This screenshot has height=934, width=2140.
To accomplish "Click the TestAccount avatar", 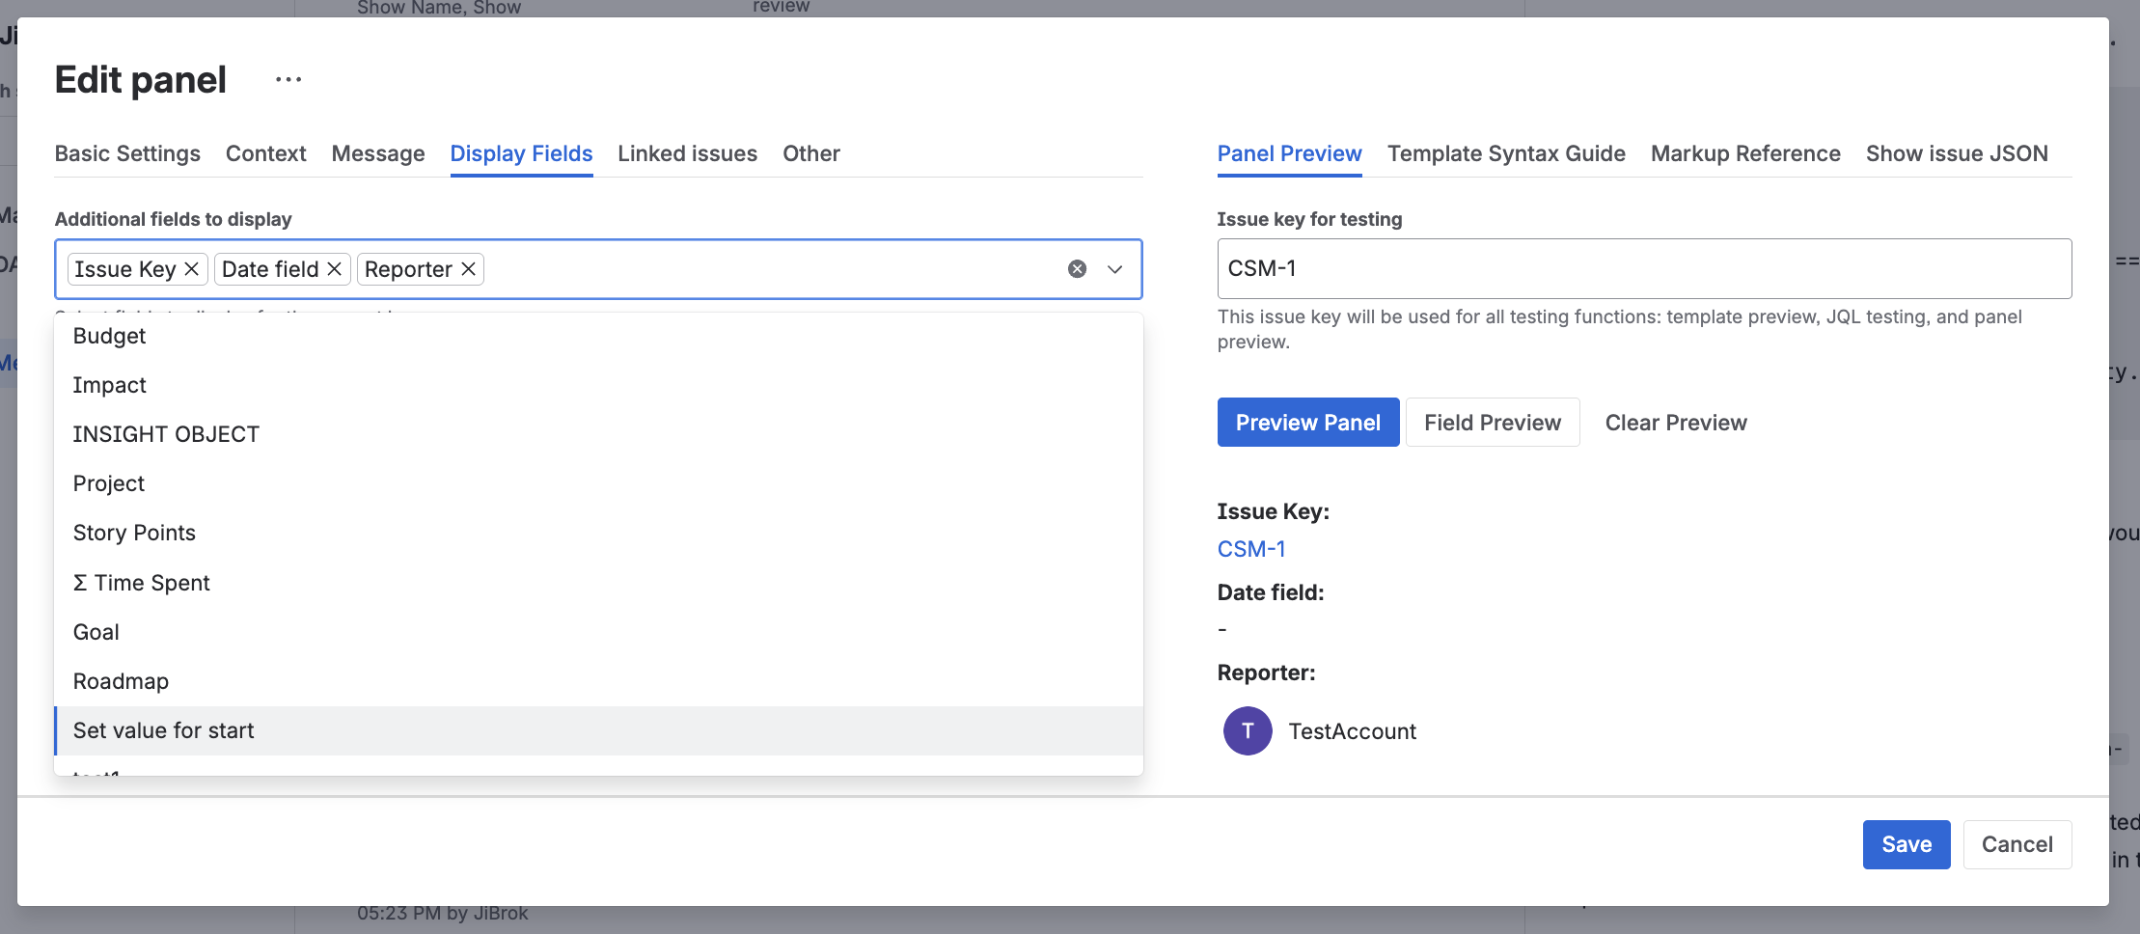I will pos(1247,730).
